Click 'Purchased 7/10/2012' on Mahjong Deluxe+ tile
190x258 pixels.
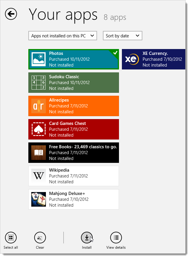coord(69,199)
